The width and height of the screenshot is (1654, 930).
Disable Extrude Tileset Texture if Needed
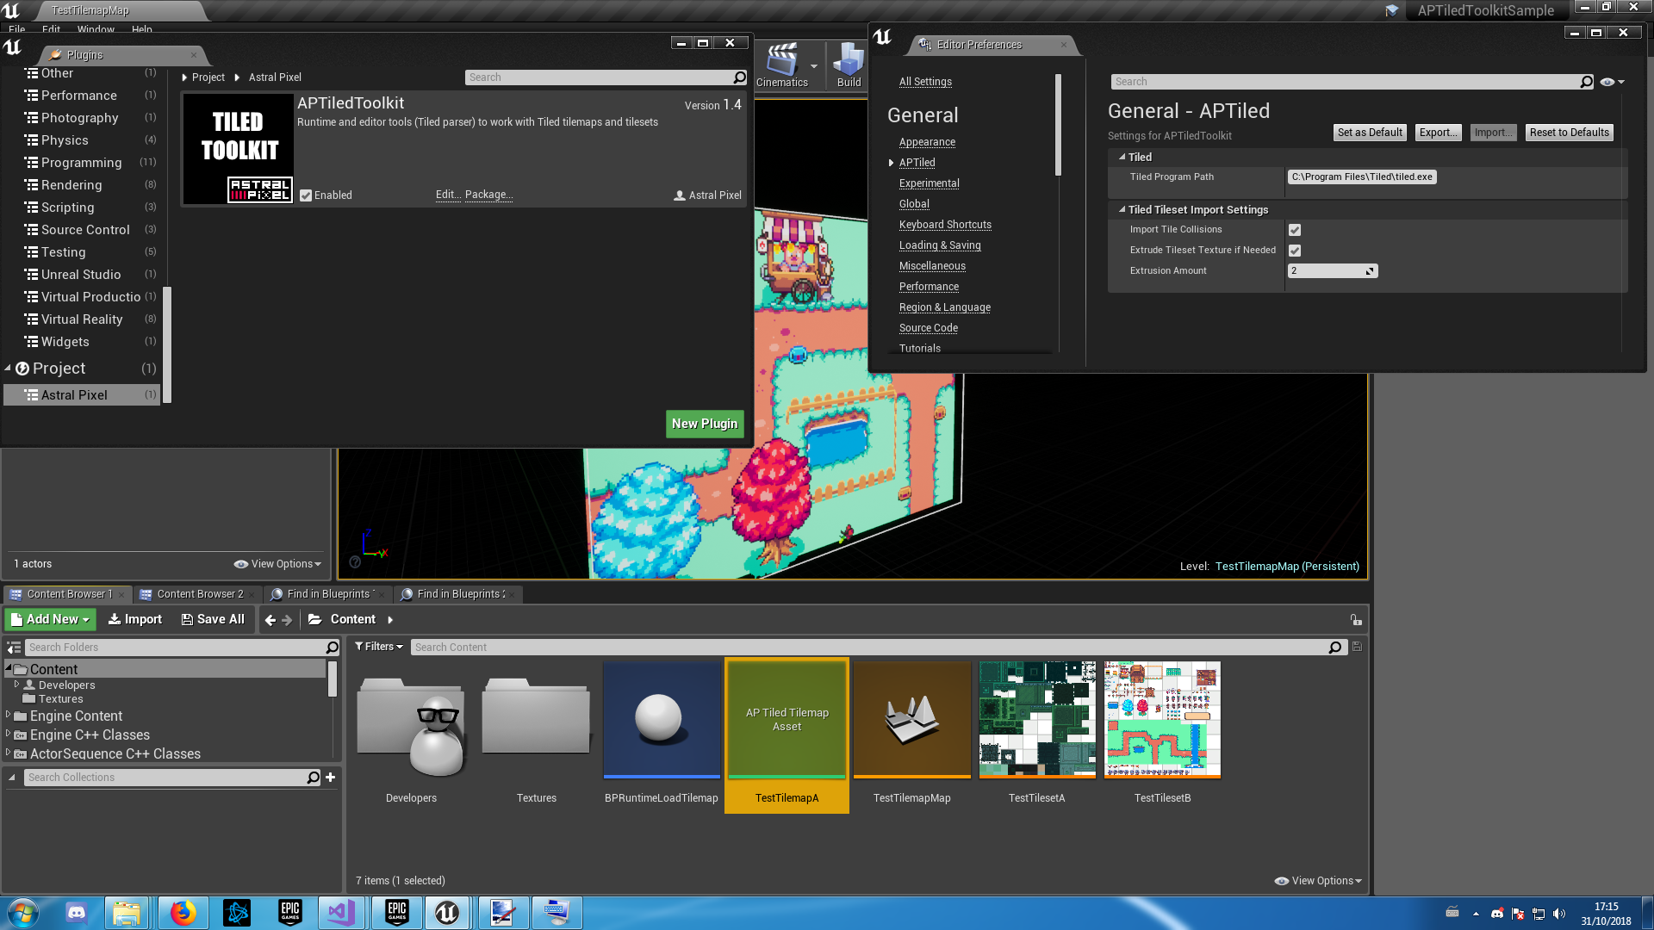(1295, 250)
